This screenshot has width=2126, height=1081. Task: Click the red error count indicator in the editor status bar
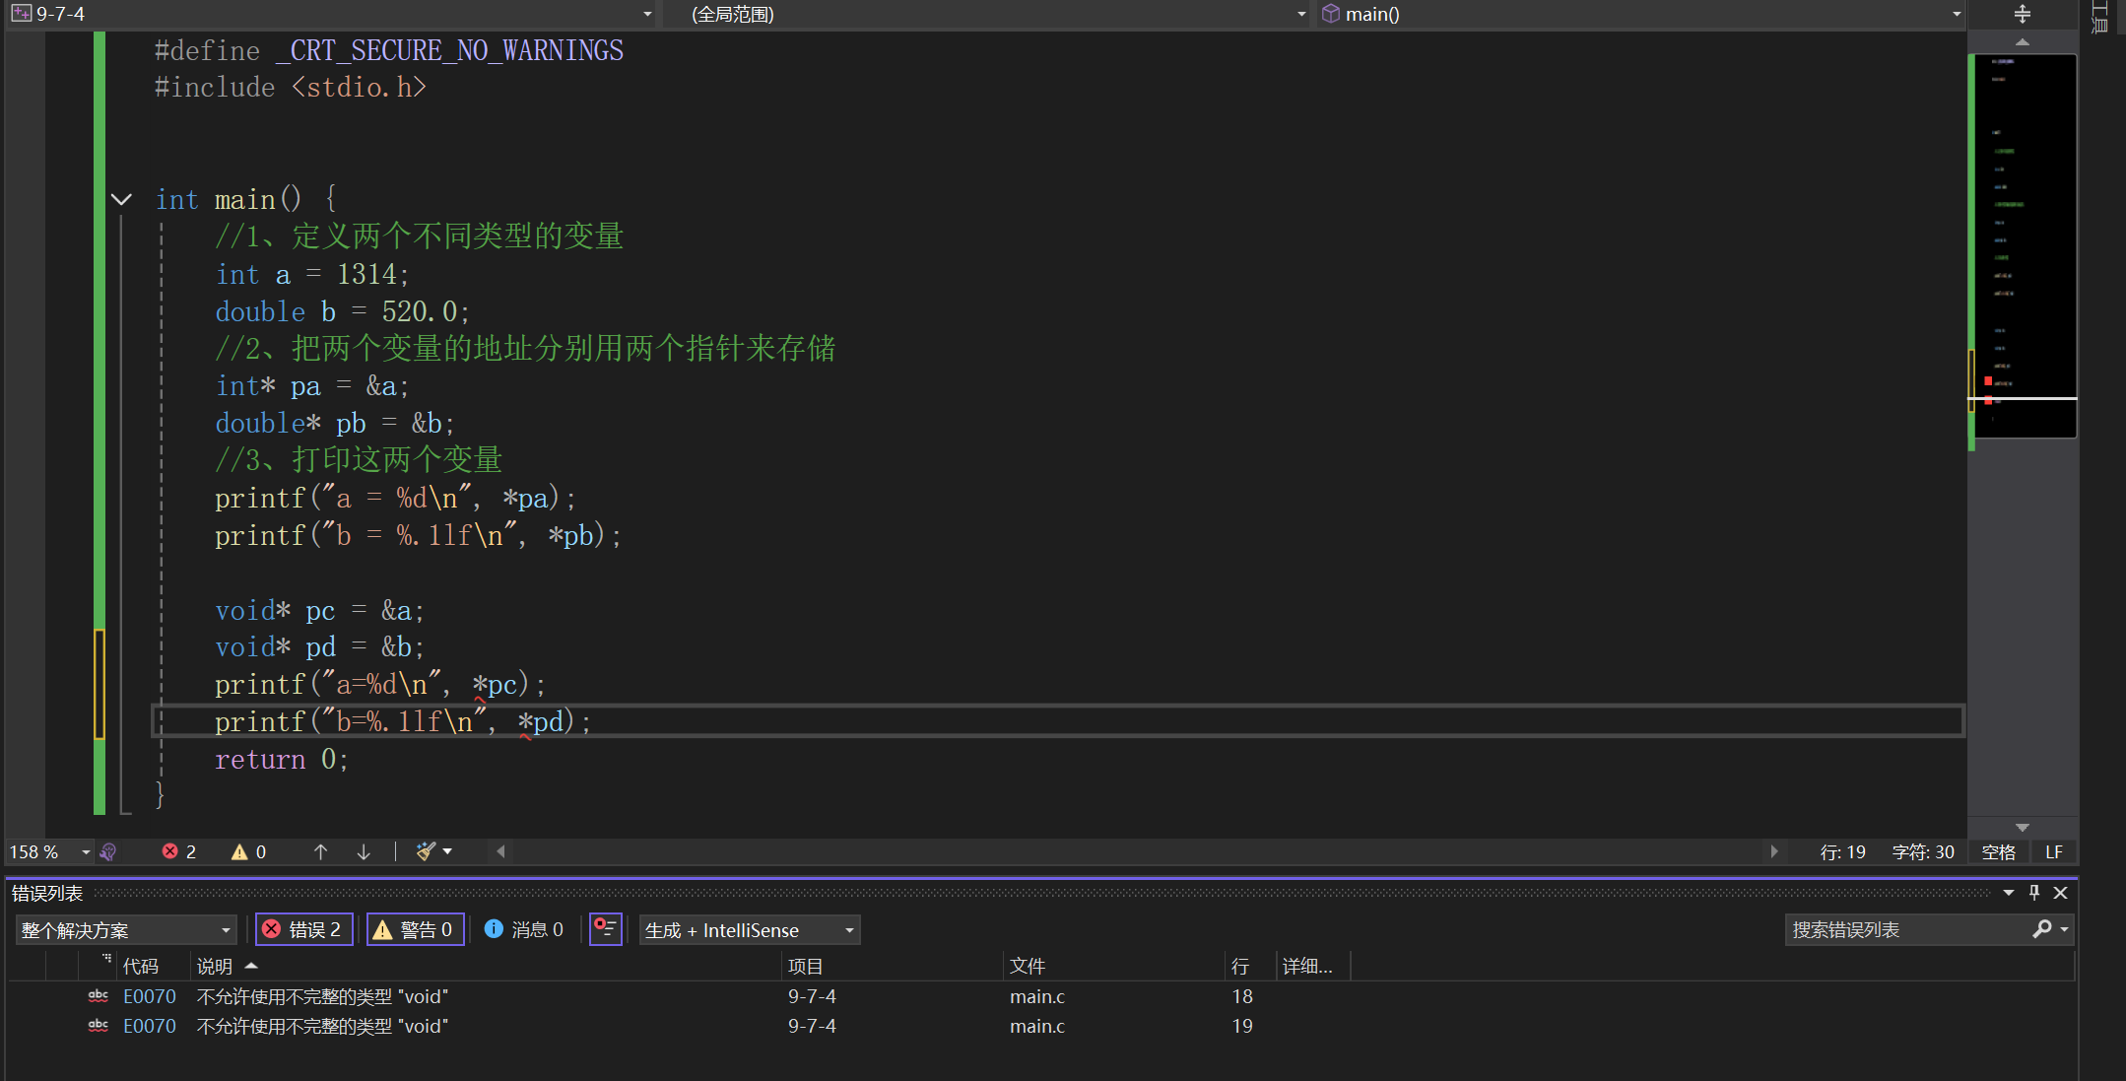[x=179, y=851]
